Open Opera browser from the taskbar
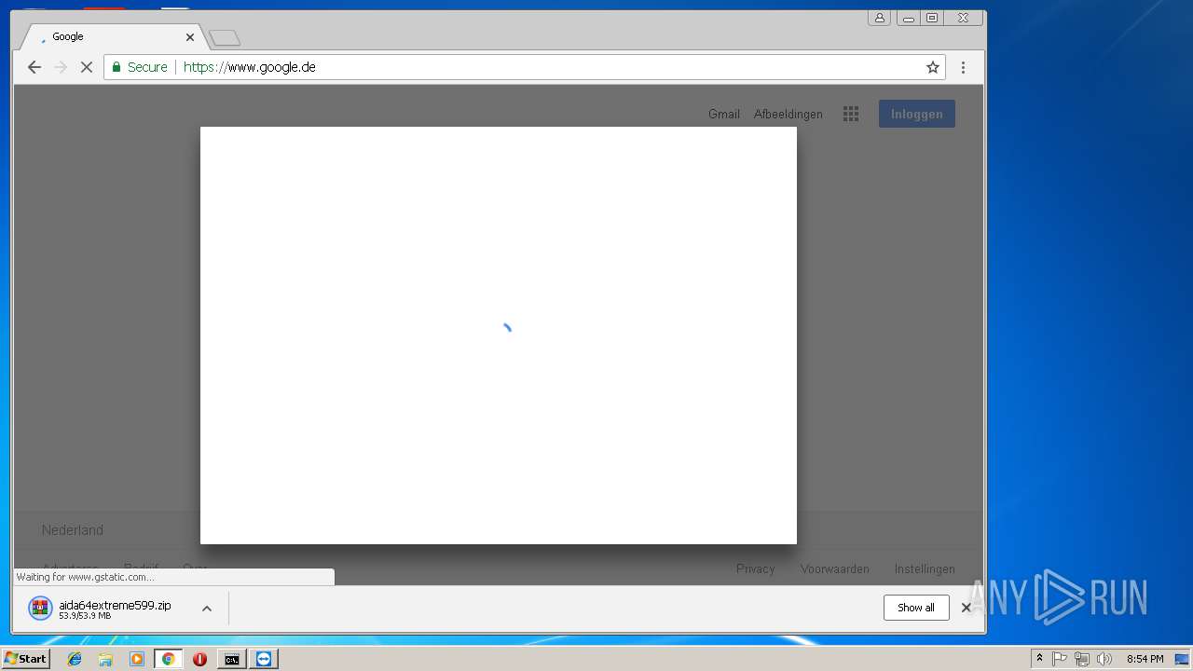 pyautogui.click(x=199, y=659)
